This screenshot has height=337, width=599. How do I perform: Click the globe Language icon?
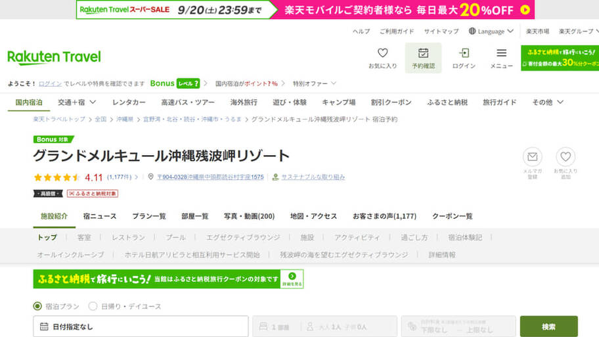472,31
